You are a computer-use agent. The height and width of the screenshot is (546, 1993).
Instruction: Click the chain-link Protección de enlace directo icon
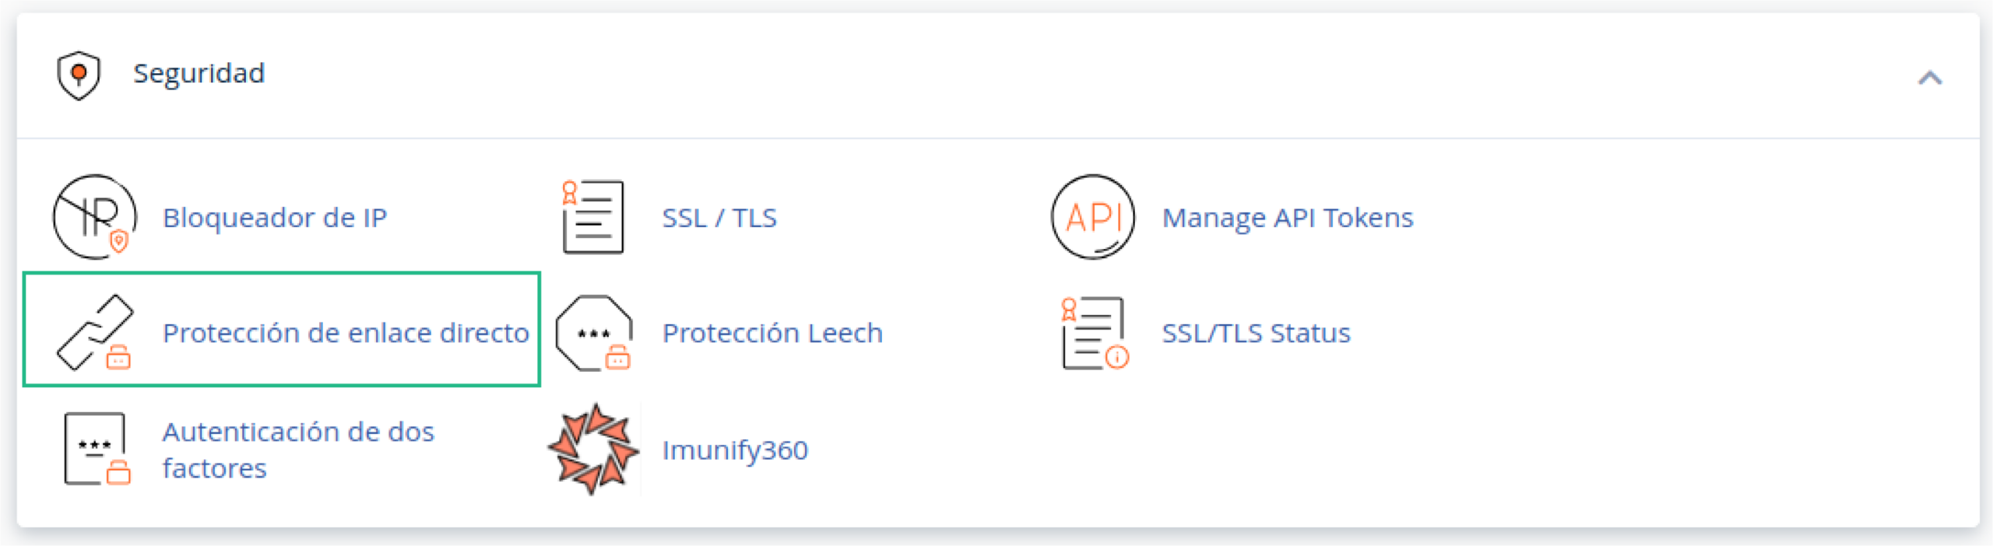[x=94, y=332]
